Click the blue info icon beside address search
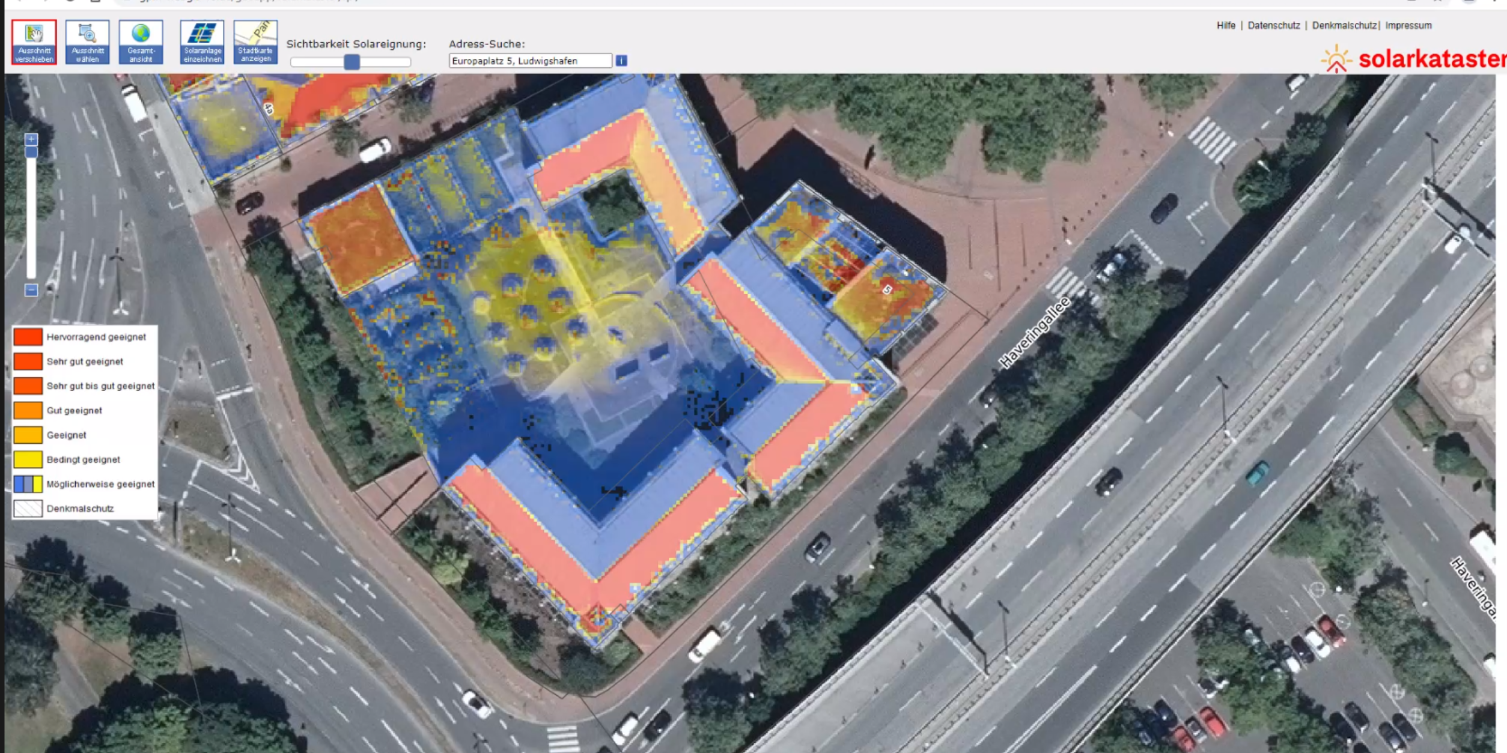The height and width of the screenshot is (753, 1507). [621, 61]
